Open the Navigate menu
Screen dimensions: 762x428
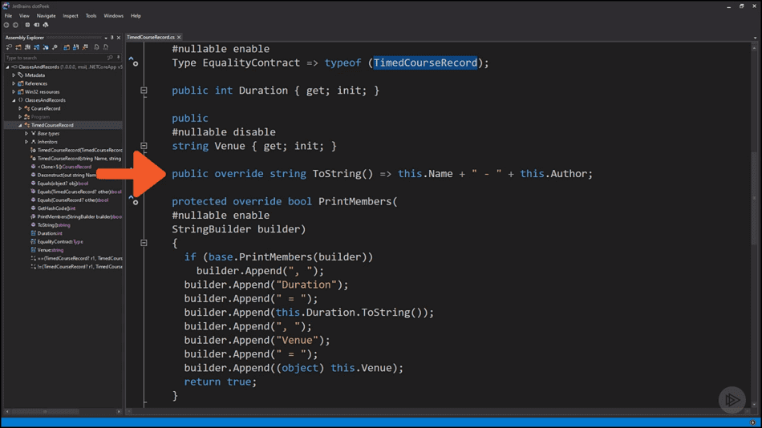(x=47, y=15)
